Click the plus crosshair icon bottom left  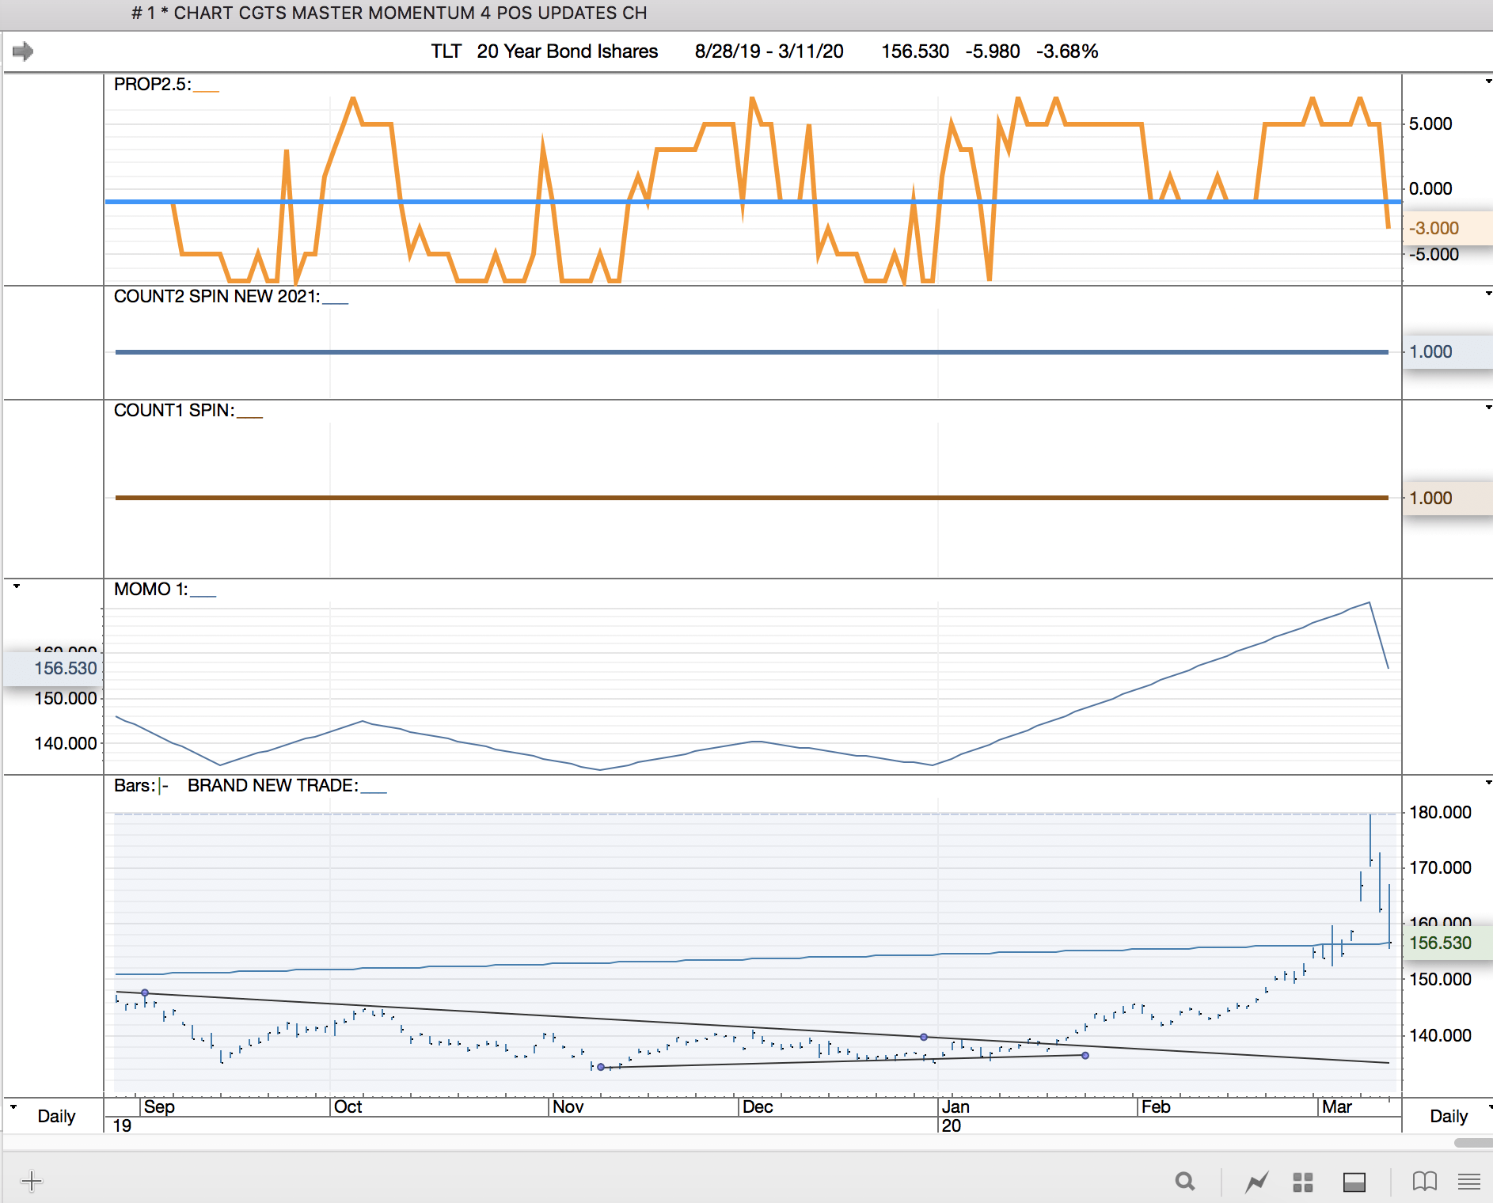point(32,1182)
